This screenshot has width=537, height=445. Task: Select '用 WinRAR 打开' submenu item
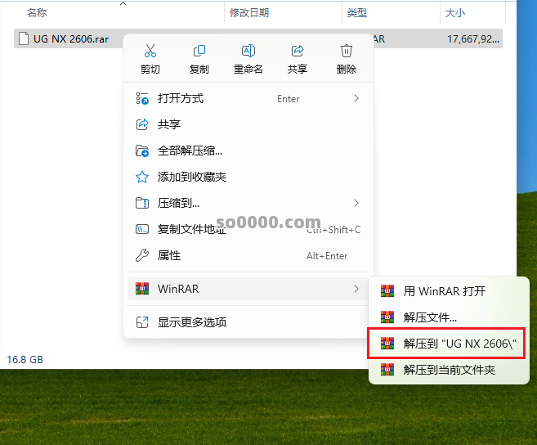click(x=448, y=291)
